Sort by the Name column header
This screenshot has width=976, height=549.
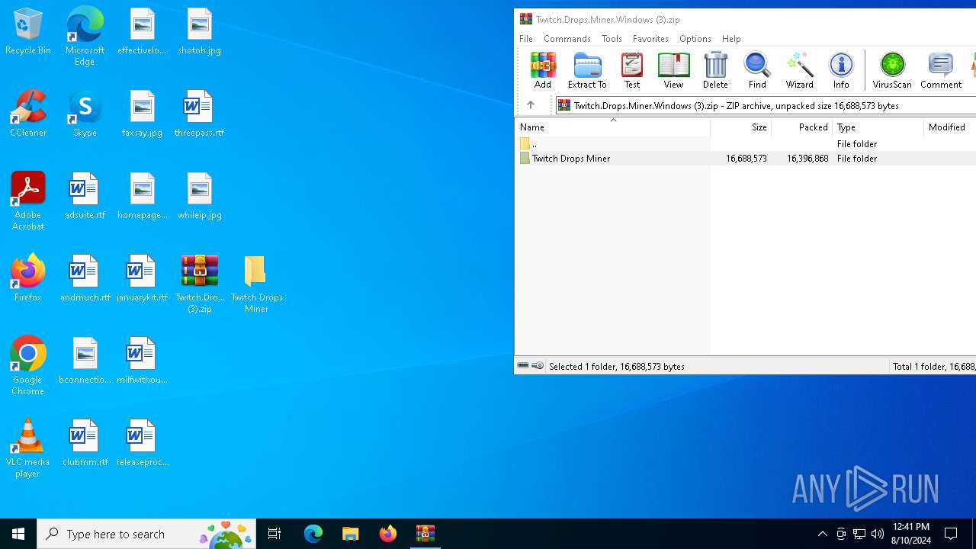tap(612, 127)
